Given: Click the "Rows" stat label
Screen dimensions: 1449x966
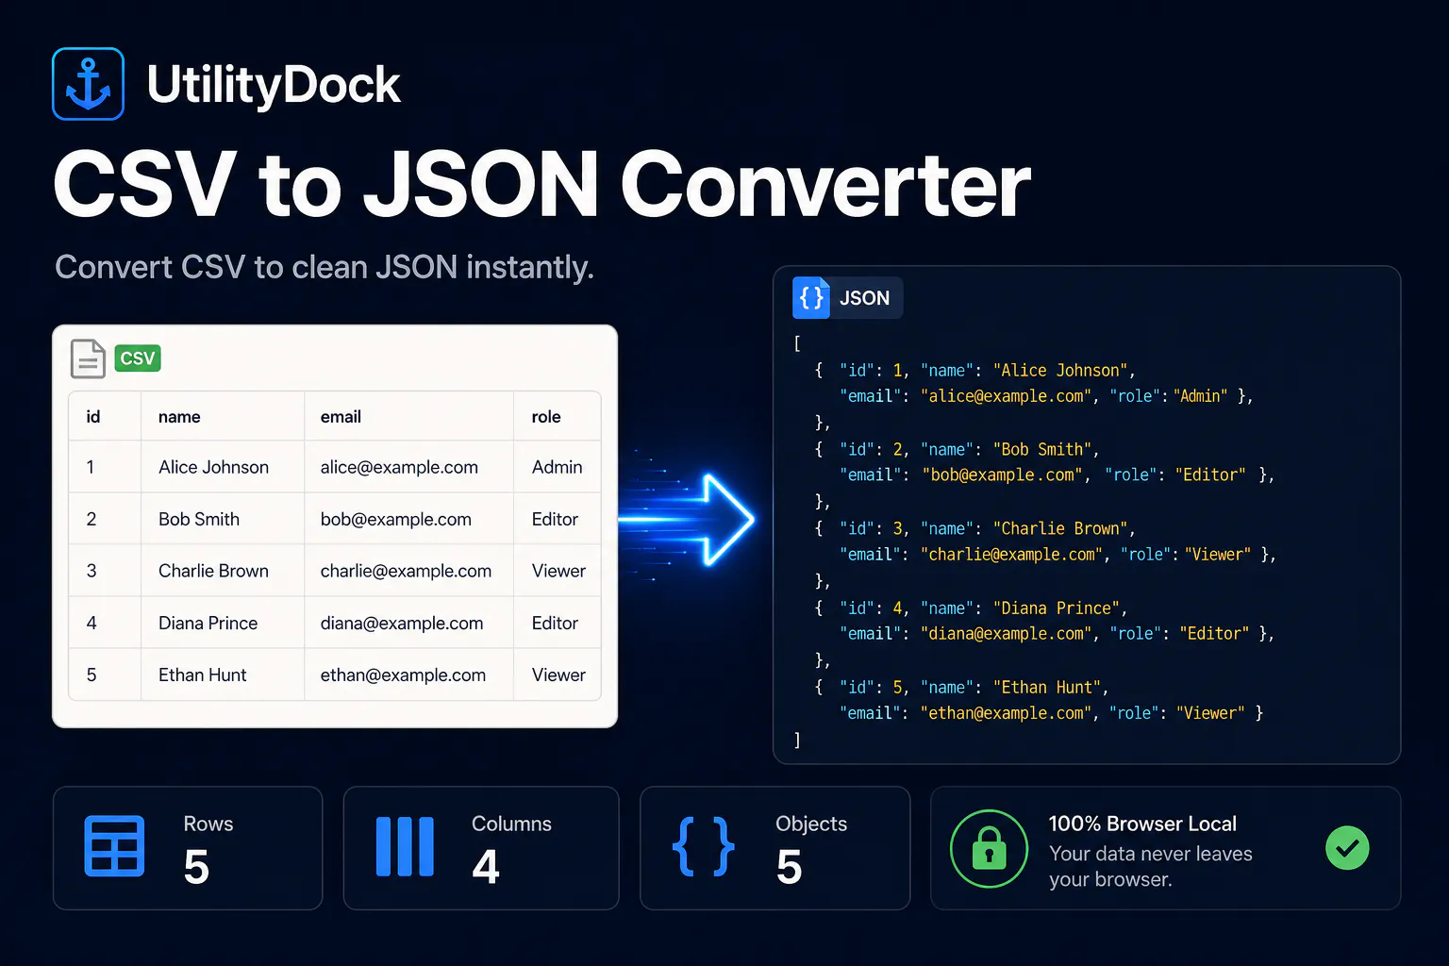Looking at the screenshot, I should [208, 824].
